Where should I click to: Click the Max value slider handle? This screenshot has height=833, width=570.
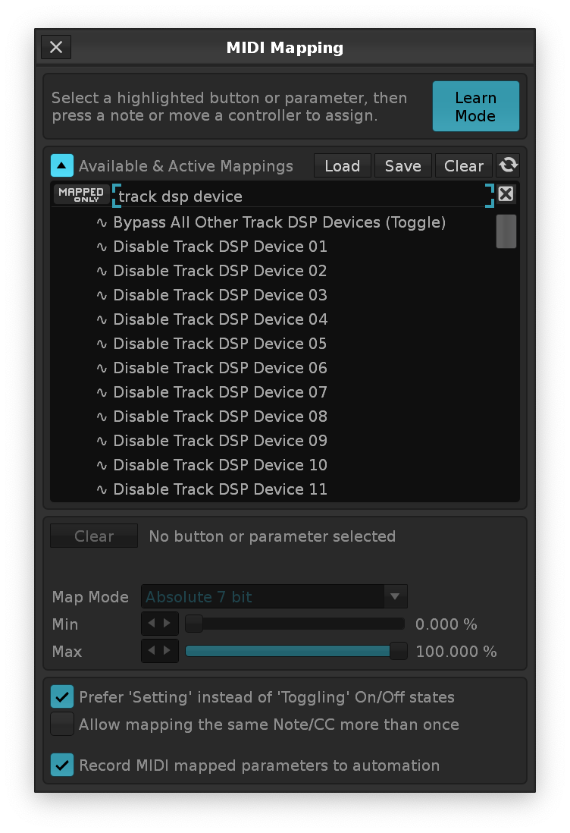[x=398, y=651]
